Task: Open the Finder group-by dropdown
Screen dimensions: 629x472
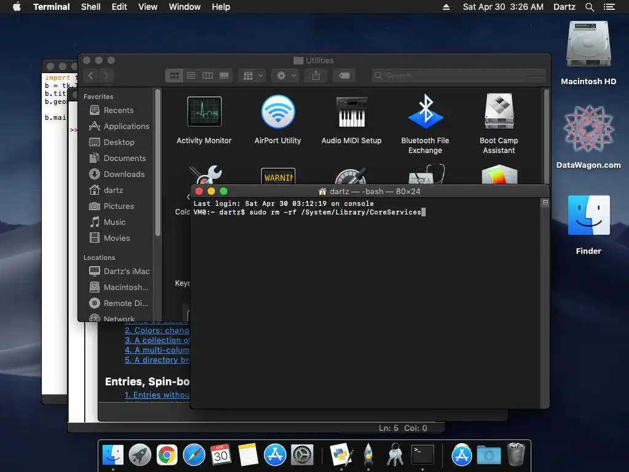Action: (x=252, y=76)
